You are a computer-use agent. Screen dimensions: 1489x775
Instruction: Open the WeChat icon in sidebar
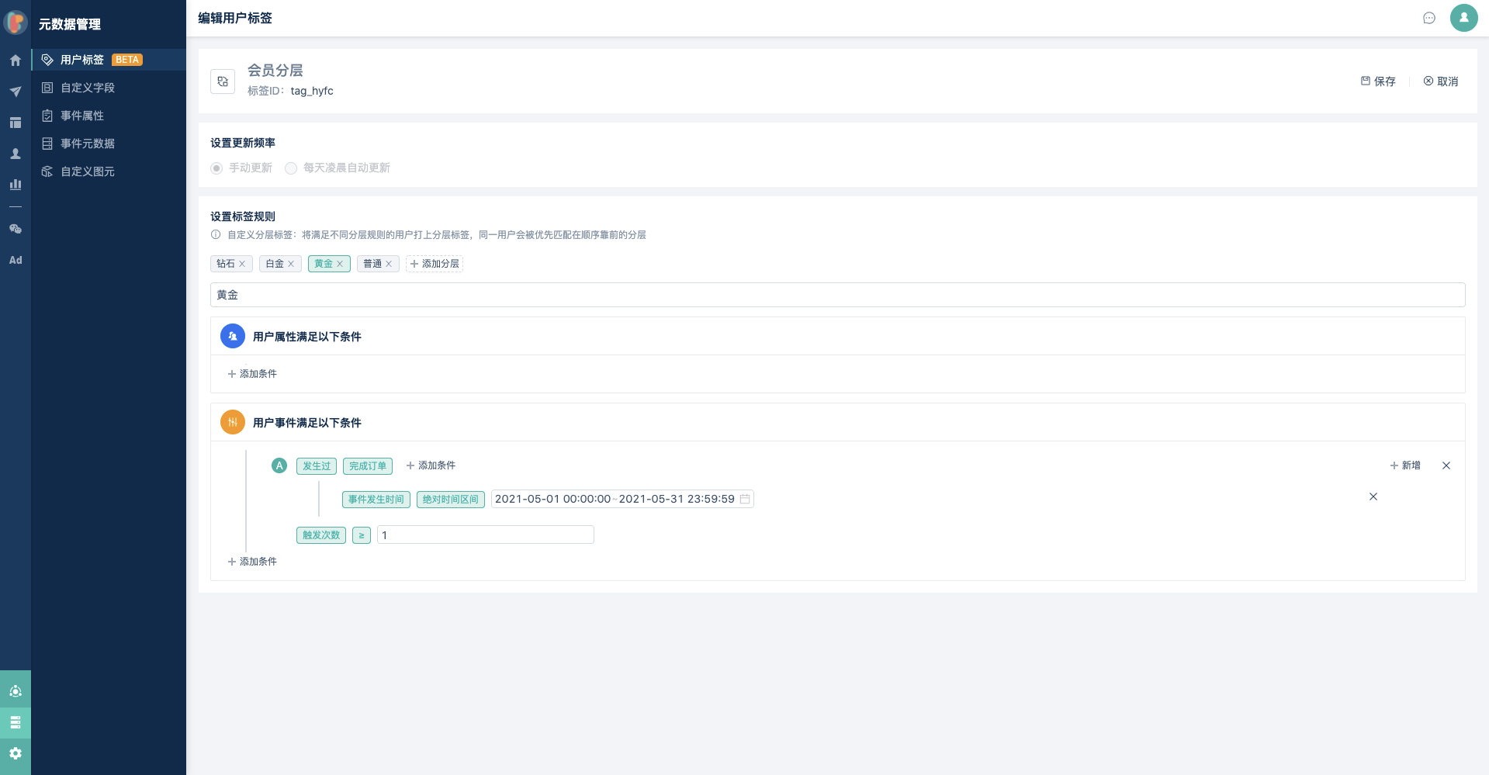pyautogui.click(x=15, y=229)
